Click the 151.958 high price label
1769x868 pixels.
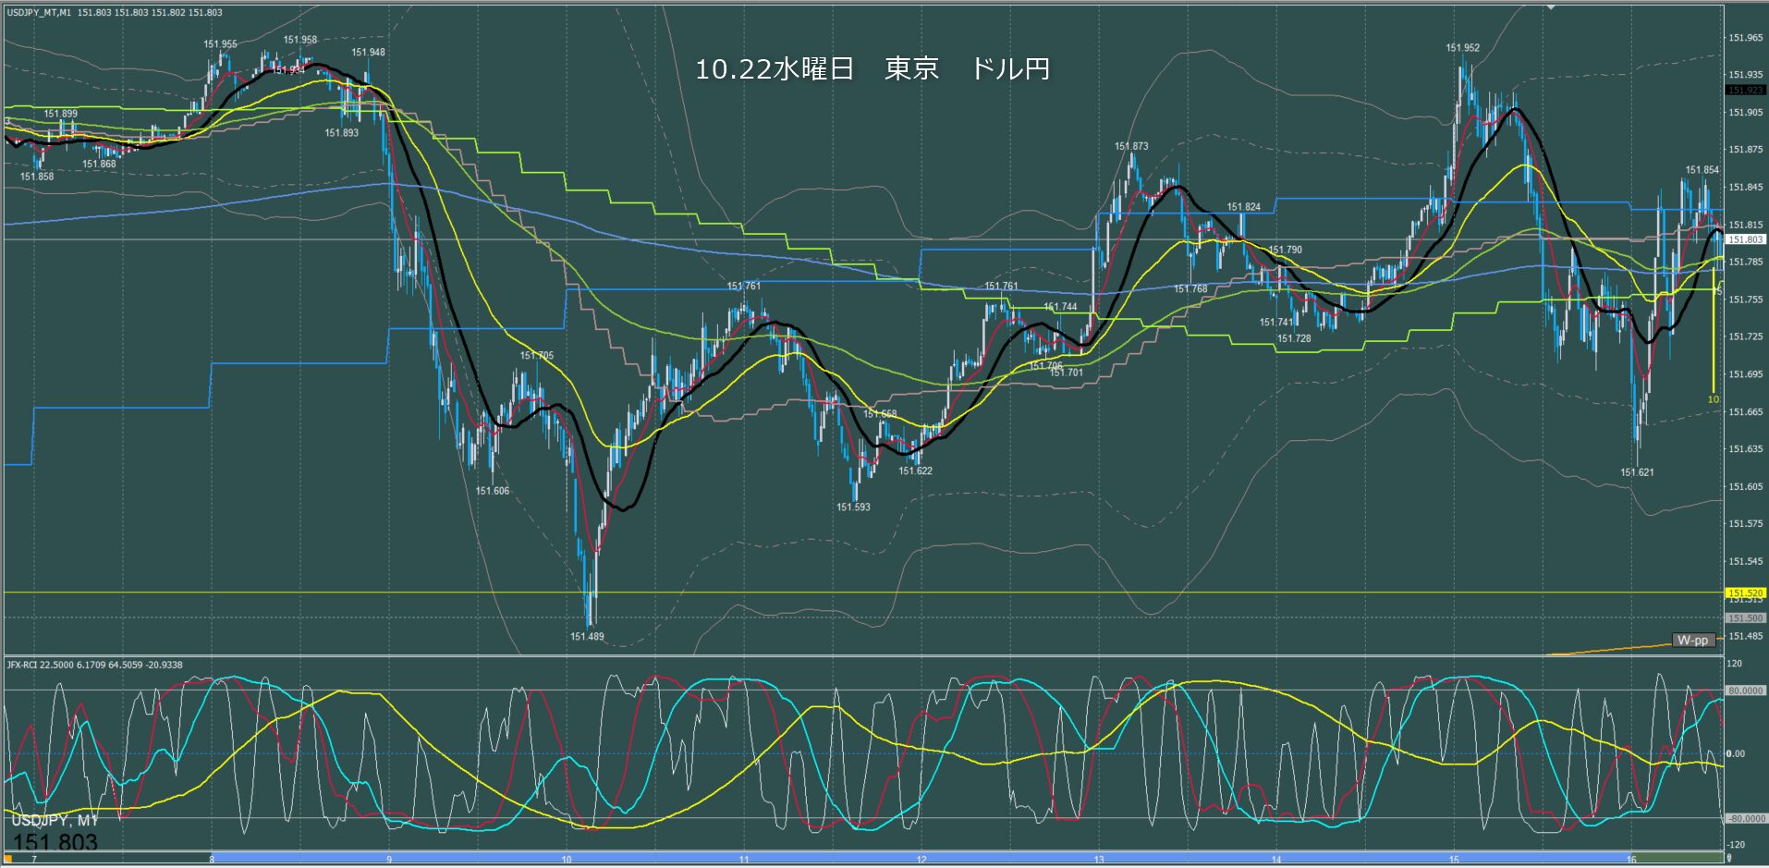pos(300,40)
